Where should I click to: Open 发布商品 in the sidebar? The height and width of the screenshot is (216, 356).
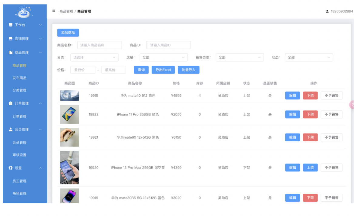(x=19, y=78)
